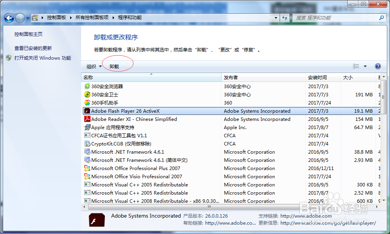Image resolution: width=390 pixels, height=234 pixels.
Task: Open help with the blue question mark
Action: pyautogui.click(x=378, y=66)
